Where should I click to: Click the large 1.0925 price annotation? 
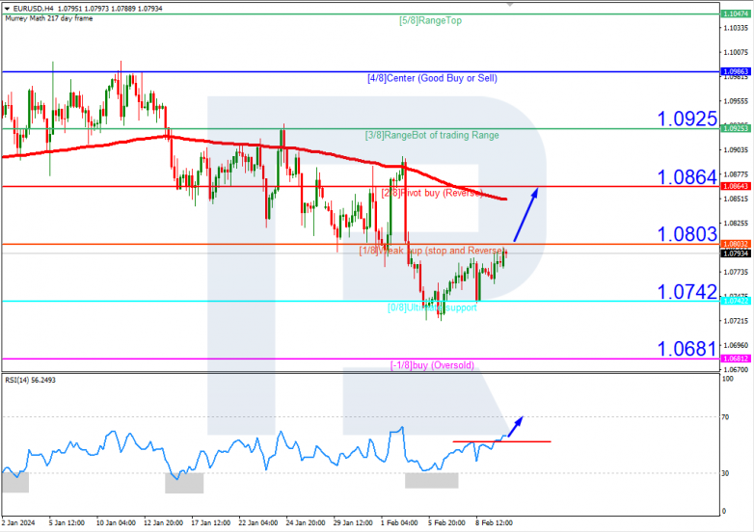pos(687,119)
